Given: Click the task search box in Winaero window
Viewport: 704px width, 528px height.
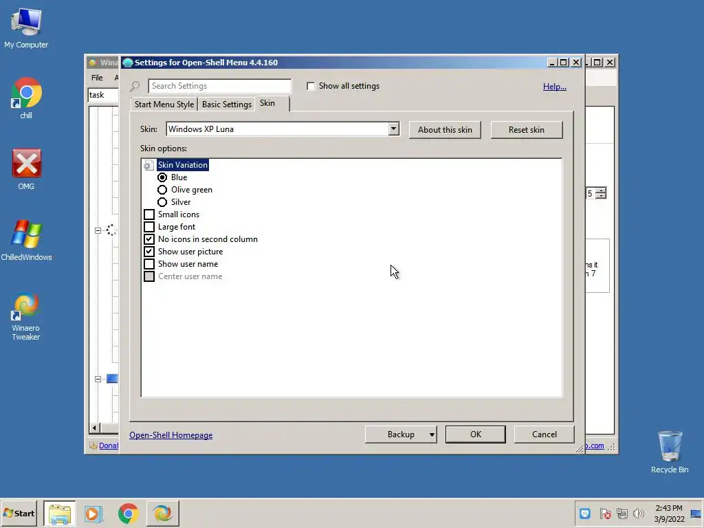Looking at the screenshot, I should click(x=103, y=95).
